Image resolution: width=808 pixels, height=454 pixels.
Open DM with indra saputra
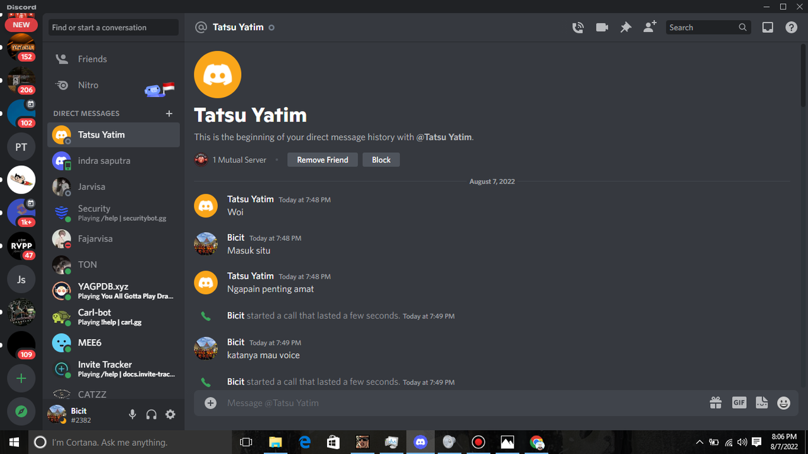pos(114,161)
